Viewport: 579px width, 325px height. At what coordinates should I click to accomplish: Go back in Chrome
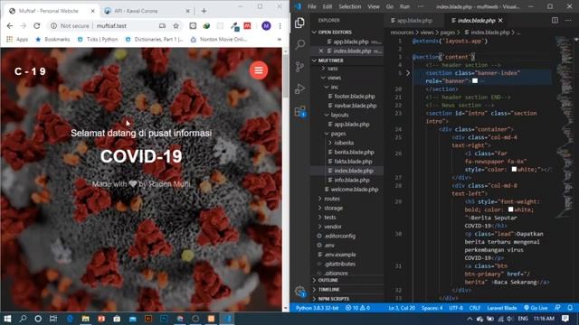pyautogui.click(x=10, y=26)
